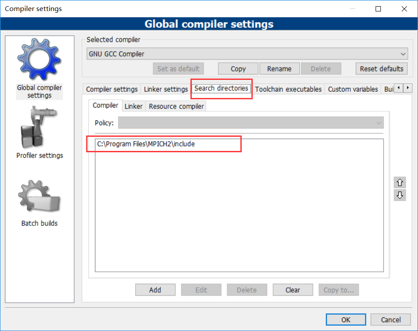Click the Reset defaults button
This screenshot has height=331, width=418.
tap(381, 68)
